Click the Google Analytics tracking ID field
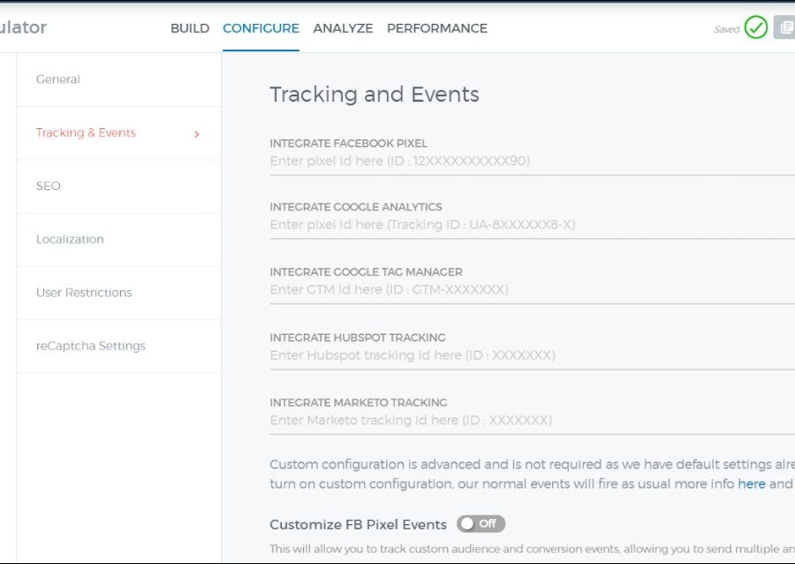The height and width of the screenshot is (564, 795). point(530,225)
